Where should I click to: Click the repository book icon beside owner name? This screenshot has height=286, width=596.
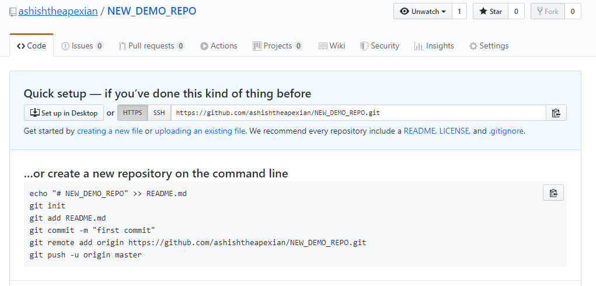click(x=13, y=12)
